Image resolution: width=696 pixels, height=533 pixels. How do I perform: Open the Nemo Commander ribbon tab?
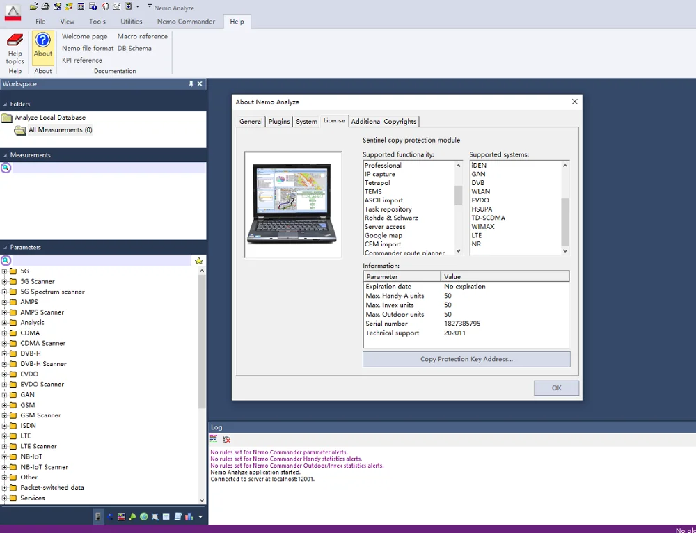pos(186,22)
